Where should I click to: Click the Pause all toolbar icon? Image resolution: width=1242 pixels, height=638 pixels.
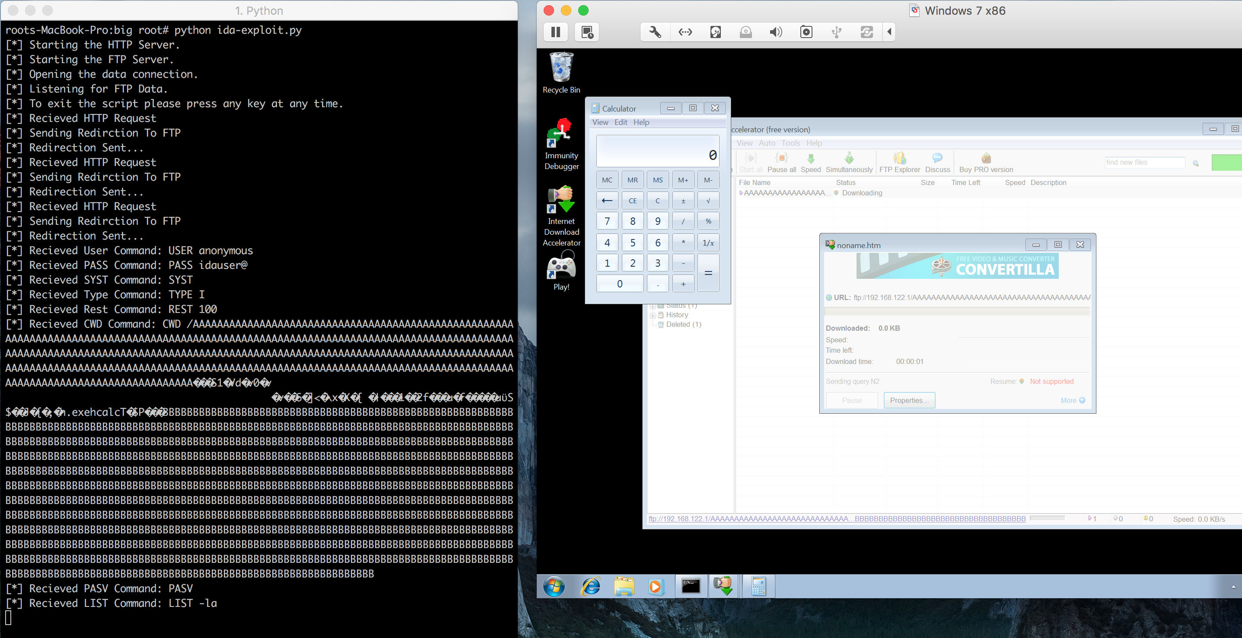(781, 162)
